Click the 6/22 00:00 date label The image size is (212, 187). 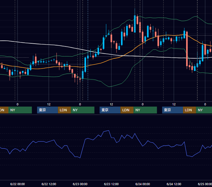tap(17, 184)
